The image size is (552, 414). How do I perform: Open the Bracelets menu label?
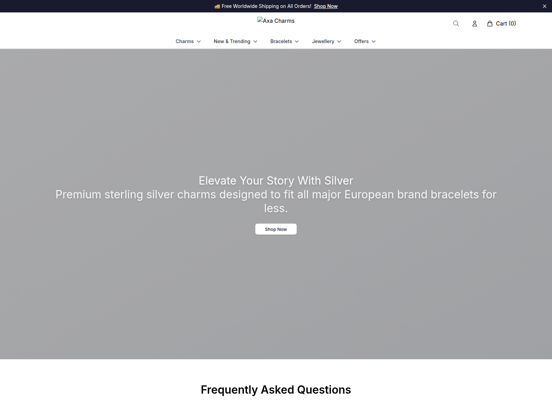tap(281, 41)
